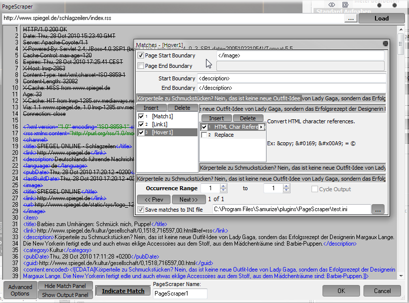The height and width of the screenshot is (303, 409).
Task: Toggle the [Hover1] checkbox
Action: pos(141,132)
